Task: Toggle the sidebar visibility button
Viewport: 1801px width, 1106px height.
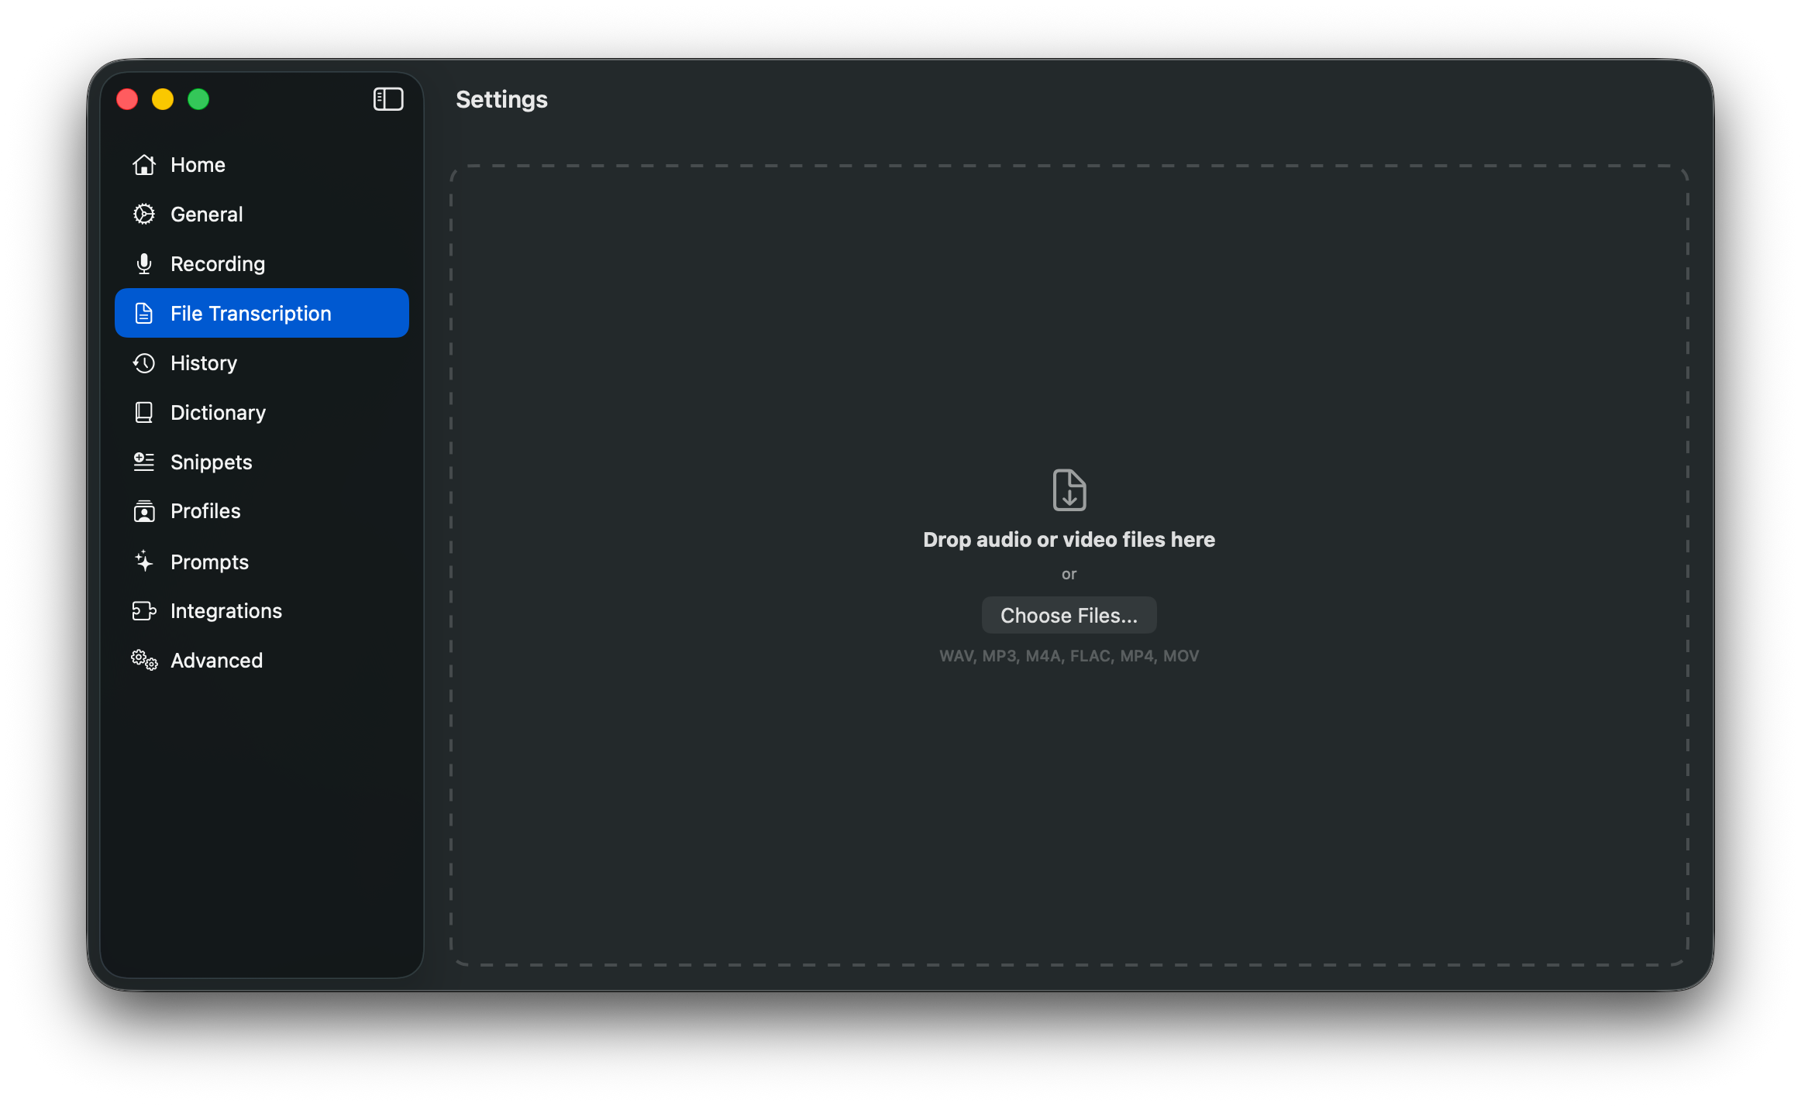Action: (x=388, y=99)
